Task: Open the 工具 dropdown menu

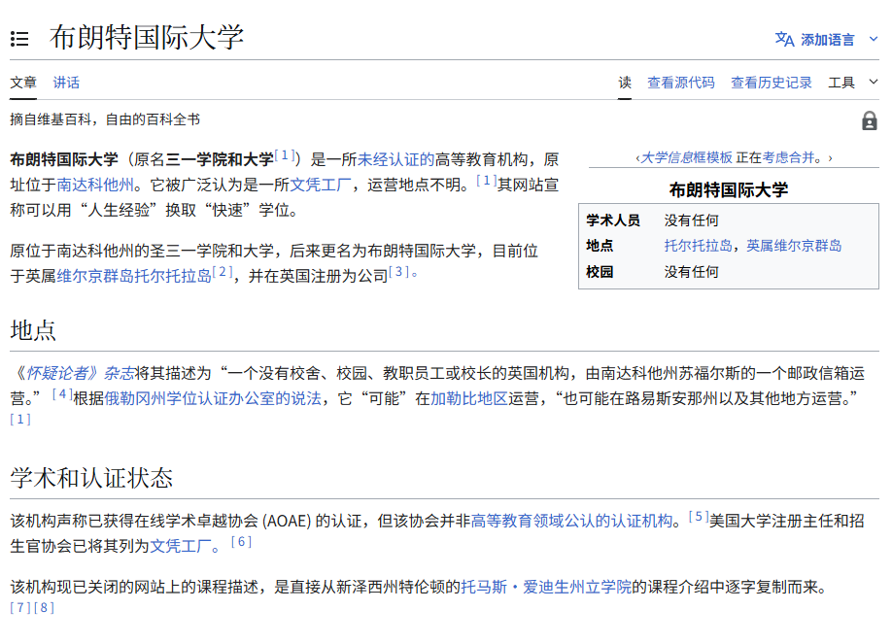Action: pos(852,83)
